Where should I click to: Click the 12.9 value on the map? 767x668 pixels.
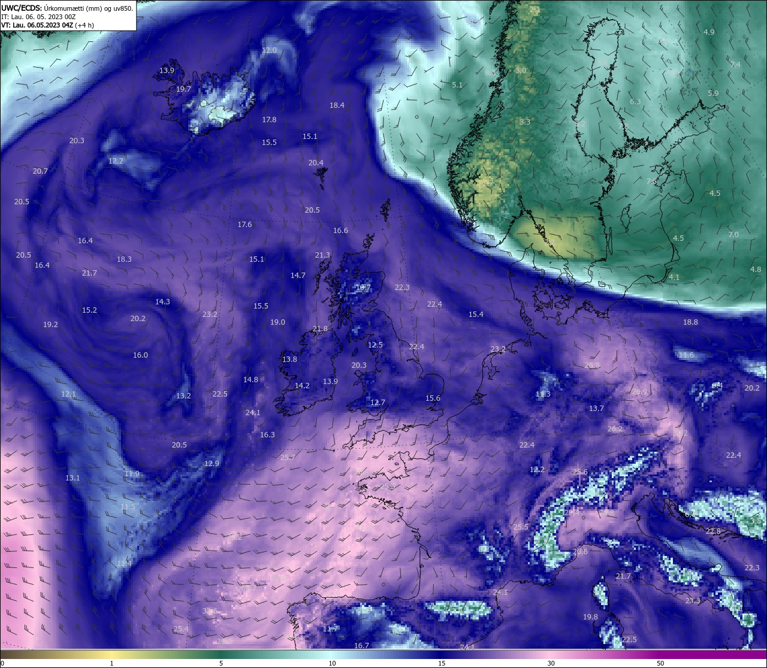coord(212,464)
